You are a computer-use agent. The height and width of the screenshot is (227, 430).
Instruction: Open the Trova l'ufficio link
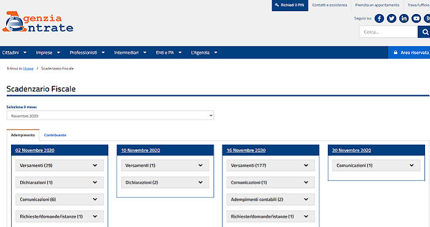coord(418,5)
